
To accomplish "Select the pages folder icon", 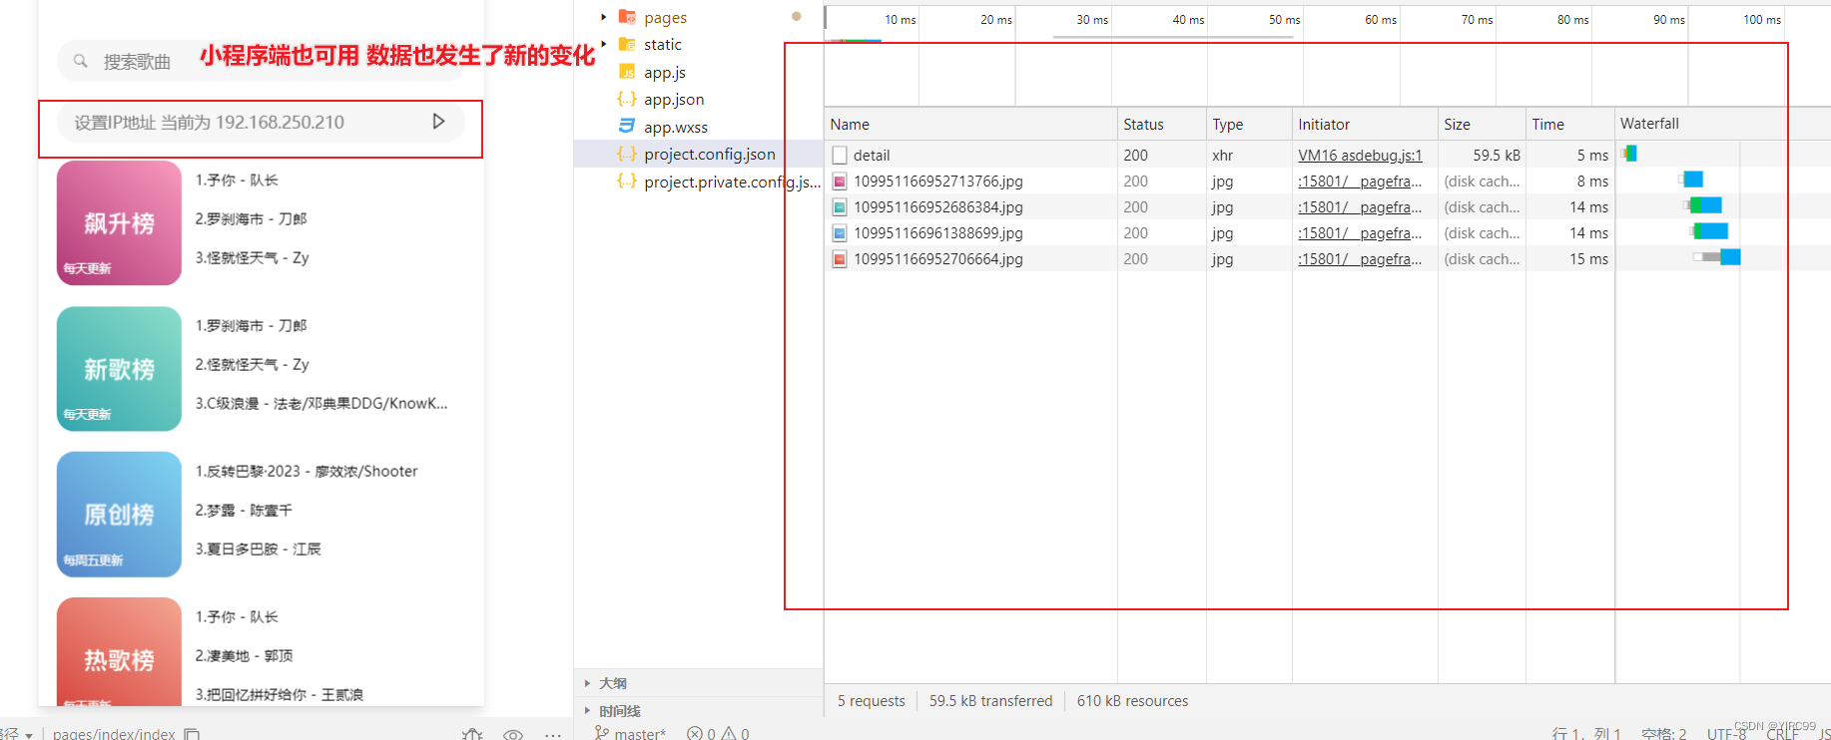I will 627,17.
